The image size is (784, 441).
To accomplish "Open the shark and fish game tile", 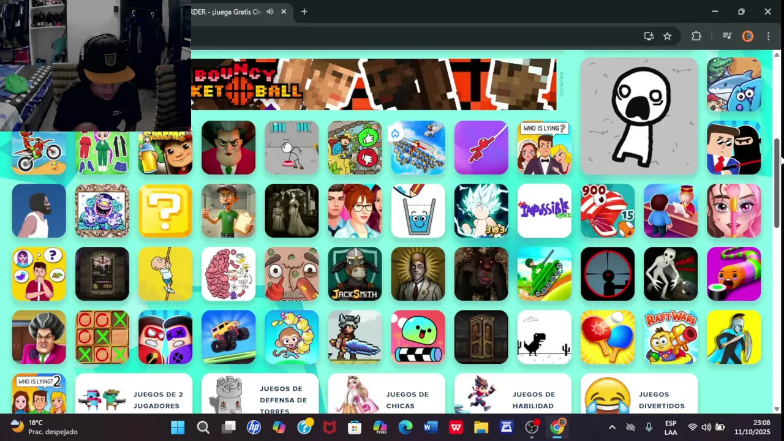I will click(734, 85).
